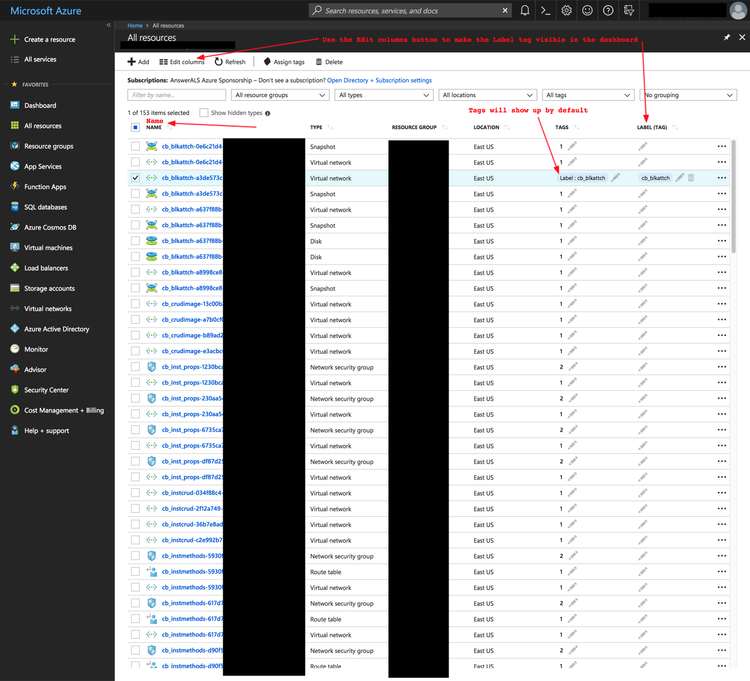Open Virtual machines in favorites
750x681 pixels.
[x=48, y=248]
